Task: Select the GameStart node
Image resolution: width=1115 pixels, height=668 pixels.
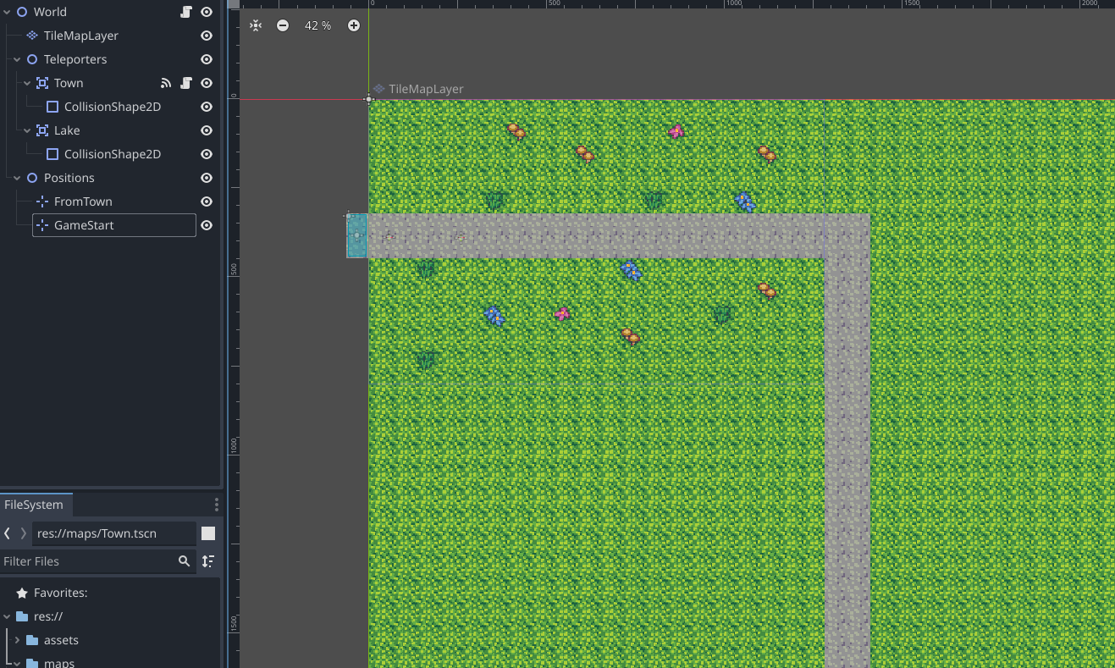Action: (84, 225)
